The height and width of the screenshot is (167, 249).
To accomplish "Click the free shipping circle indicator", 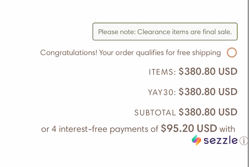I will tap(232, 53).
